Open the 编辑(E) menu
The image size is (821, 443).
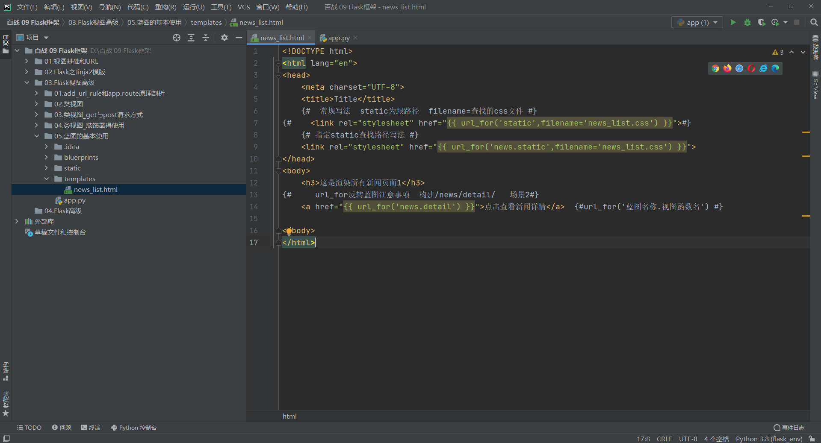[x=54, y=7]
